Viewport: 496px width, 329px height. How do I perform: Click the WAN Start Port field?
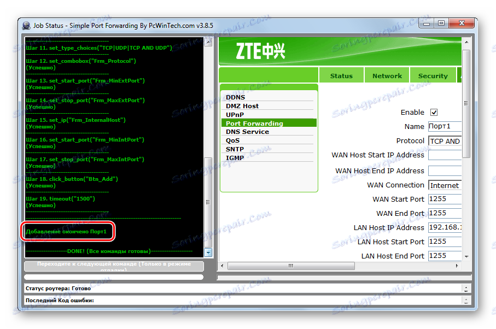click(x=445, y=199)
